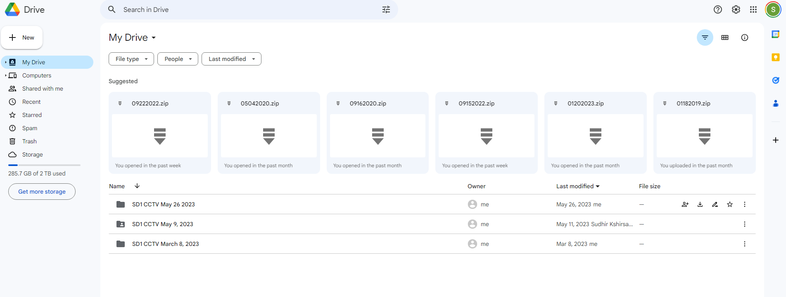Viewport: 786px width, 297px height.
Task: Download SD1 CCTV May 26 2023 folder
Action: [700, 204]
